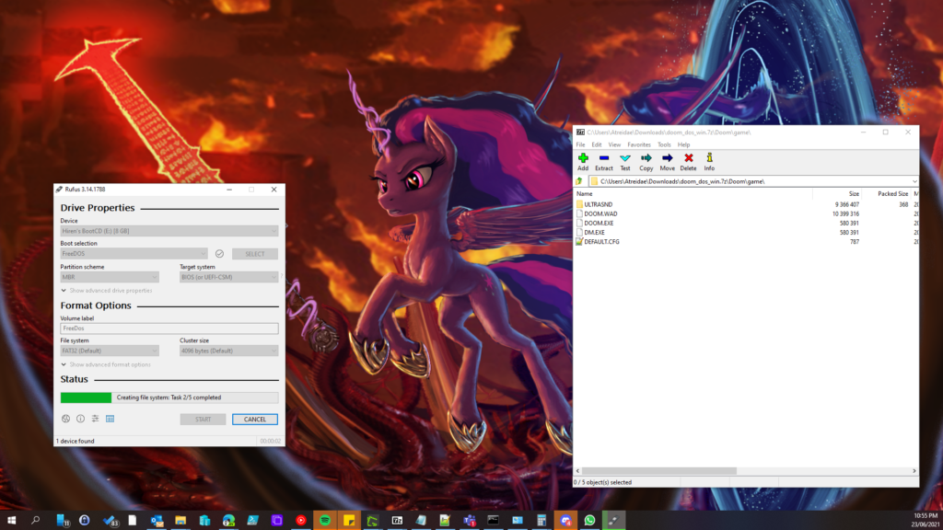Open the Partition scheme dropdown
This screenshot has width=943, height=530.
pyautogui.click(x=110, y=277)
